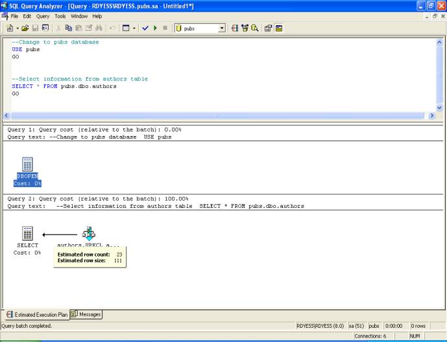
Task: Click the '--Change to pubs database' comment
Action: click(55, 42)
